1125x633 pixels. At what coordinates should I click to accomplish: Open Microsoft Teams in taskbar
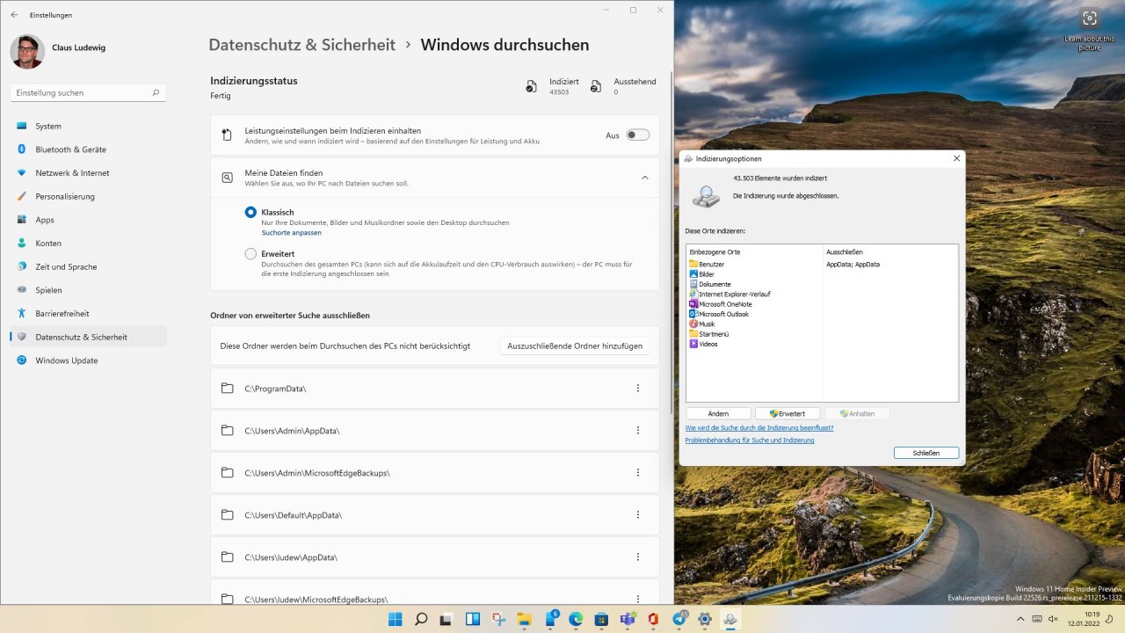click(628, 619)
